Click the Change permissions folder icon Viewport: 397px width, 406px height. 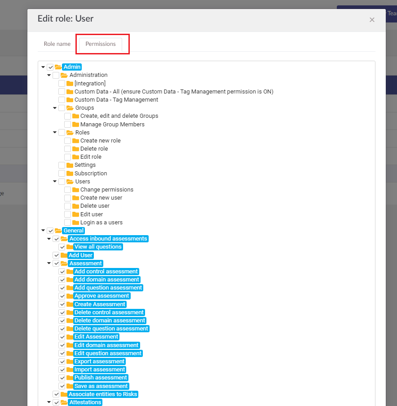(x=76, y=190)
